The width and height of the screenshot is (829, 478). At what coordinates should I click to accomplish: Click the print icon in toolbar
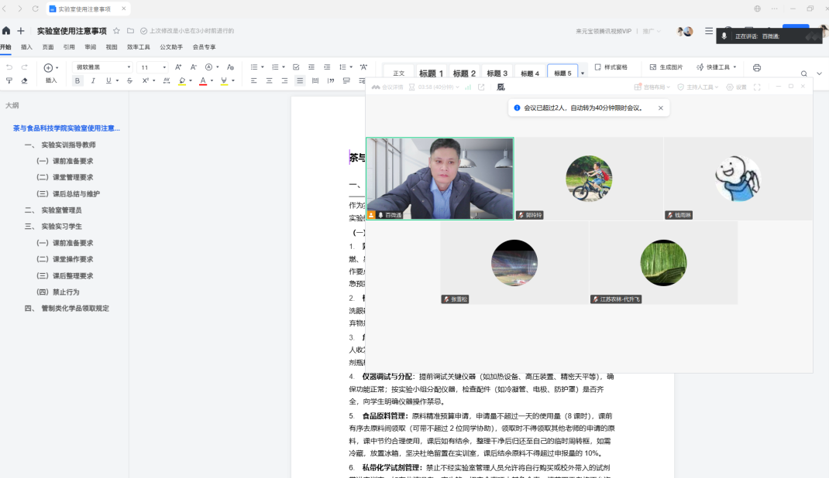click(x=757, y=67)
